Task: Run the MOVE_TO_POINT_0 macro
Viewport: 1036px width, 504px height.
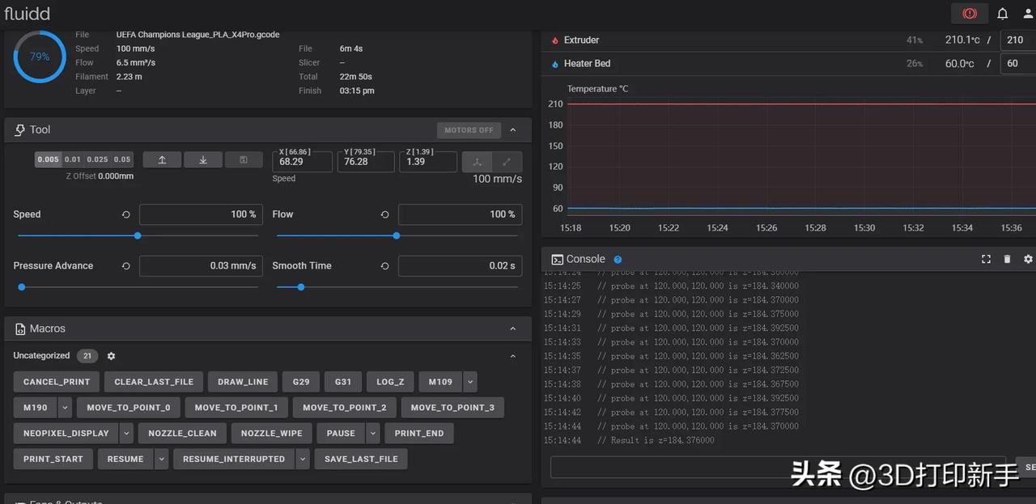Action: tap(129, 408)
